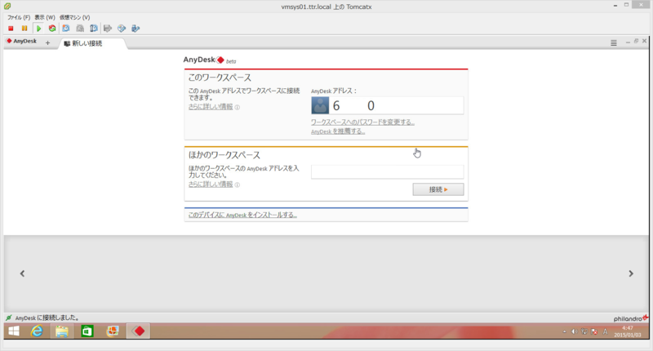
Task: Open the Windows Store taskbar icon
Action: click(87, 331)
